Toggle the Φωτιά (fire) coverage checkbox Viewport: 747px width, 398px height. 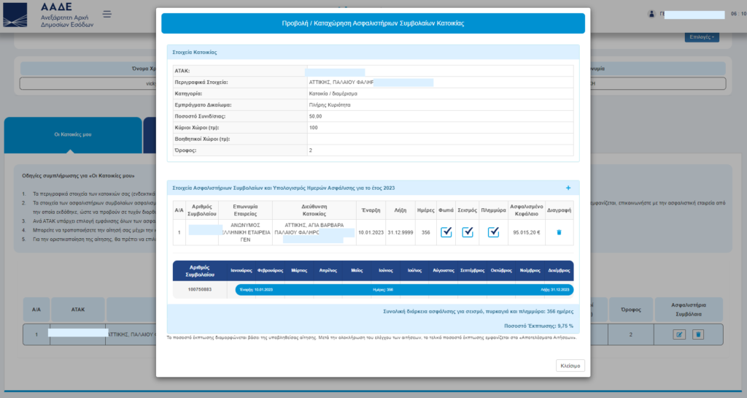(x=446, y=232)
